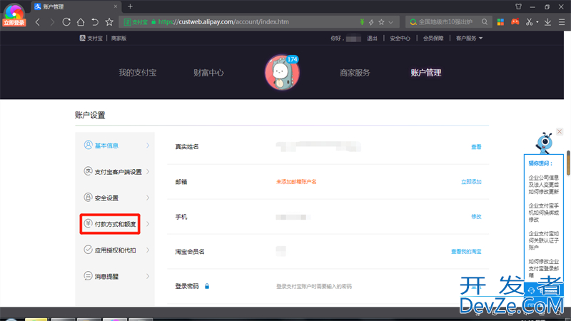Viewport: 571px width, 321px height.
Task: Open the browser hamburger menu
Action: tap(562, 22)
